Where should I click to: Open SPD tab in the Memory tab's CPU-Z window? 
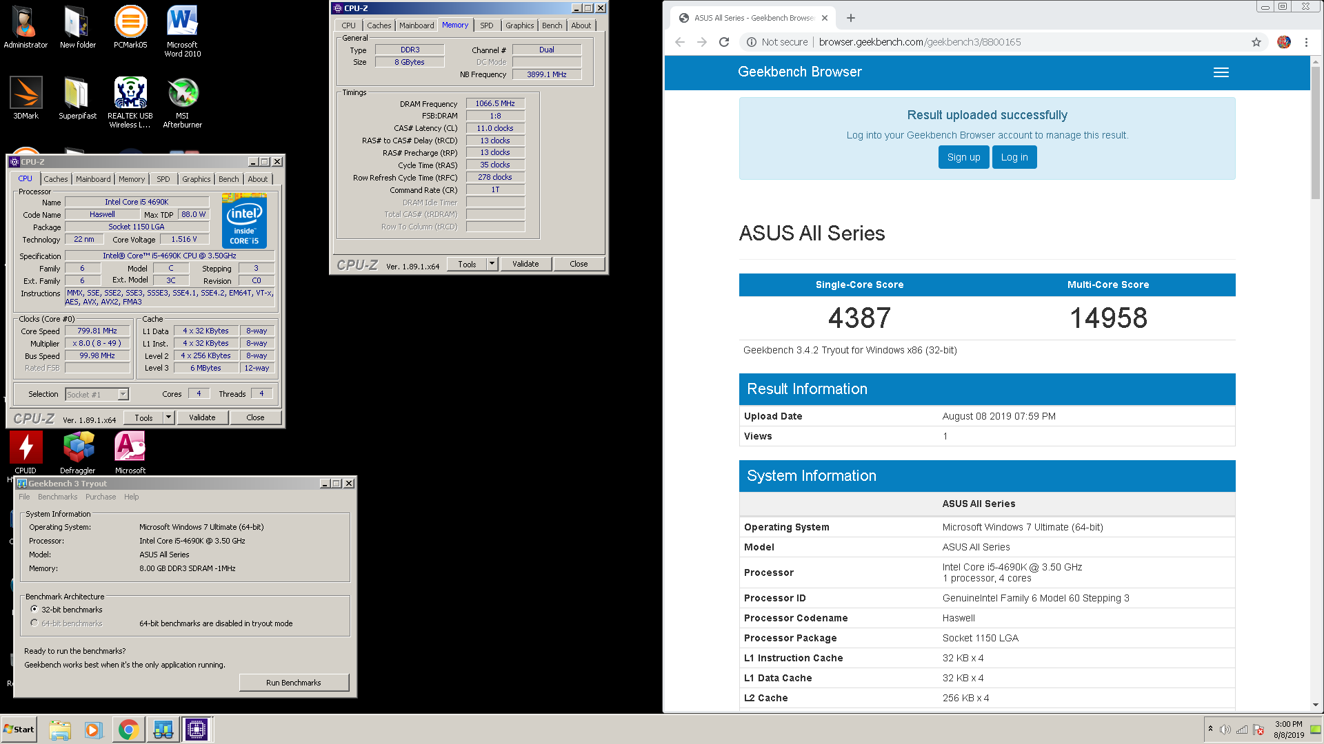(487, 25)
